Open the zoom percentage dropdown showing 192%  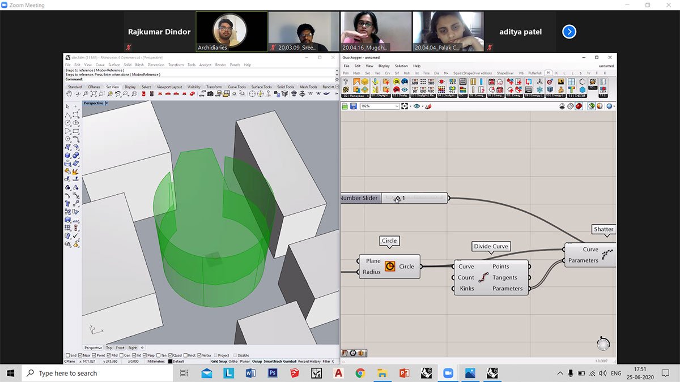[x=397, y=106]
